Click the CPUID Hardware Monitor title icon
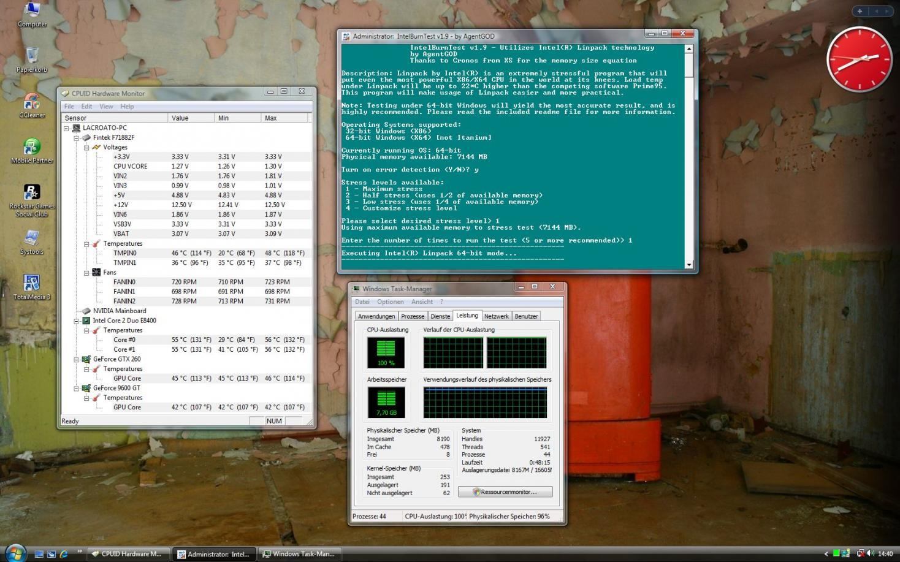 (66, 93)
